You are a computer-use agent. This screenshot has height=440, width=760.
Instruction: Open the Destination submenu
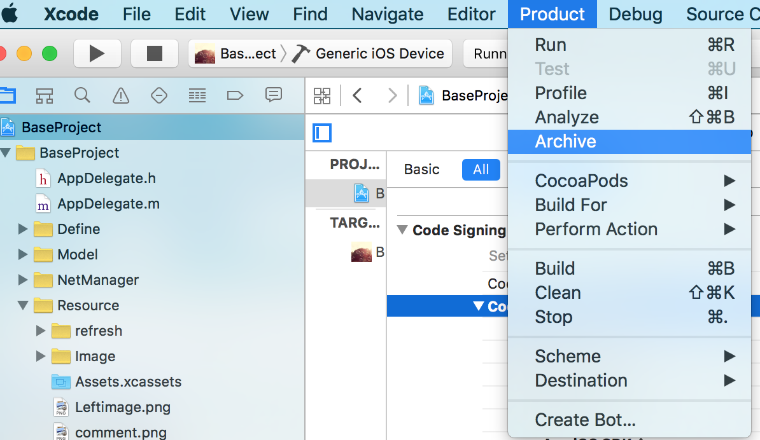[x=630, y=380]
